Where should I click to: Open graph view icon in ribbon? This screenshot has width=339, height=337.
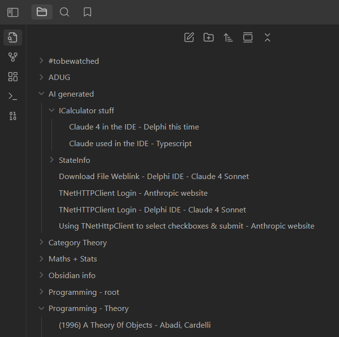pos(13,57)
